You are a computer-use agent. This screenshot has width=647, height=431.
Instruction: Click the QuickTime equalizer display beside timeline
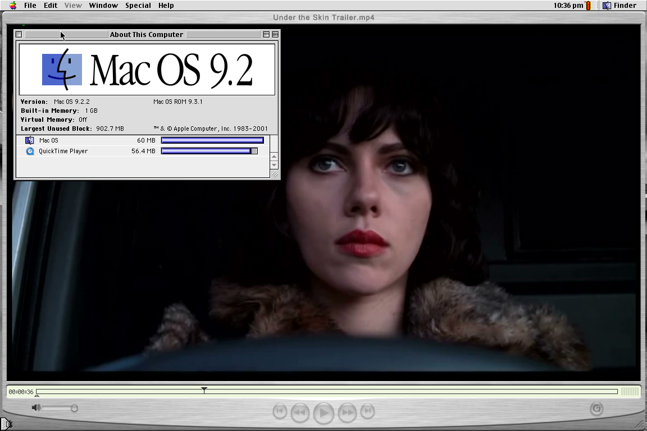(x=630, y=391)
